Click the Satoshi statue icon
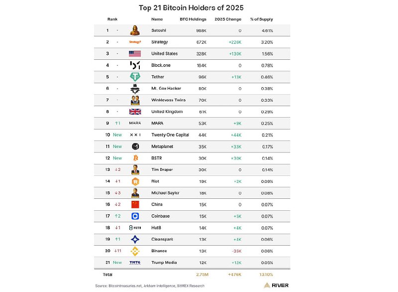Screen dimensions: 398x292 click(x=135, y=30)
